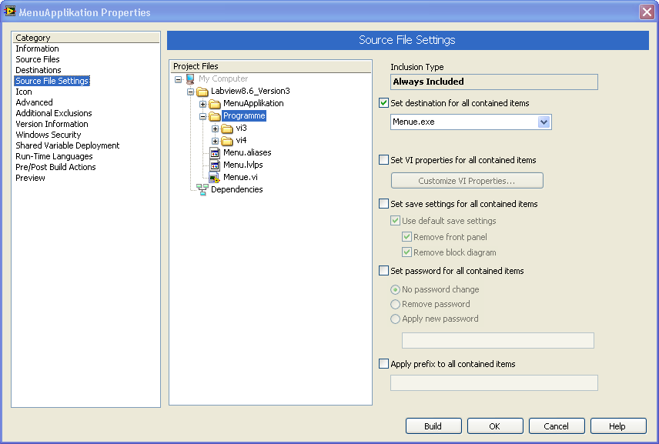Click the Menu.aliases file icon
The image size is (659, 444).
tap(215, 153)
